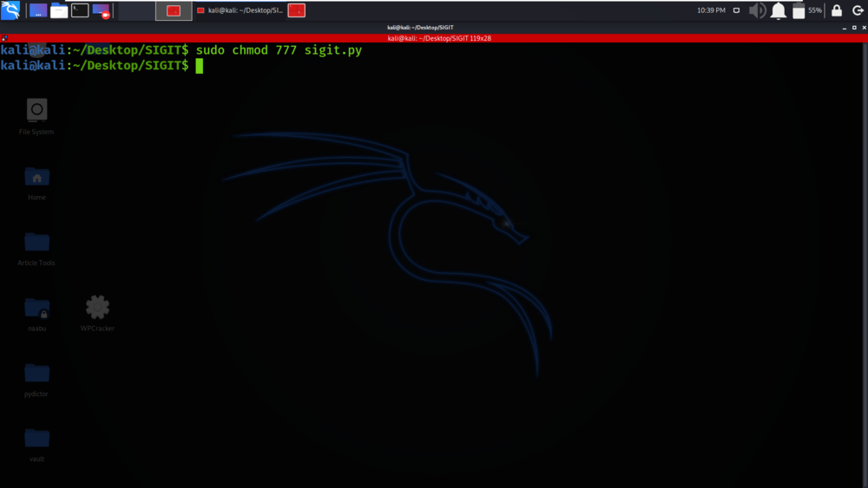Close the Terminator window
The image size is (868, 488).
(864, 28)
